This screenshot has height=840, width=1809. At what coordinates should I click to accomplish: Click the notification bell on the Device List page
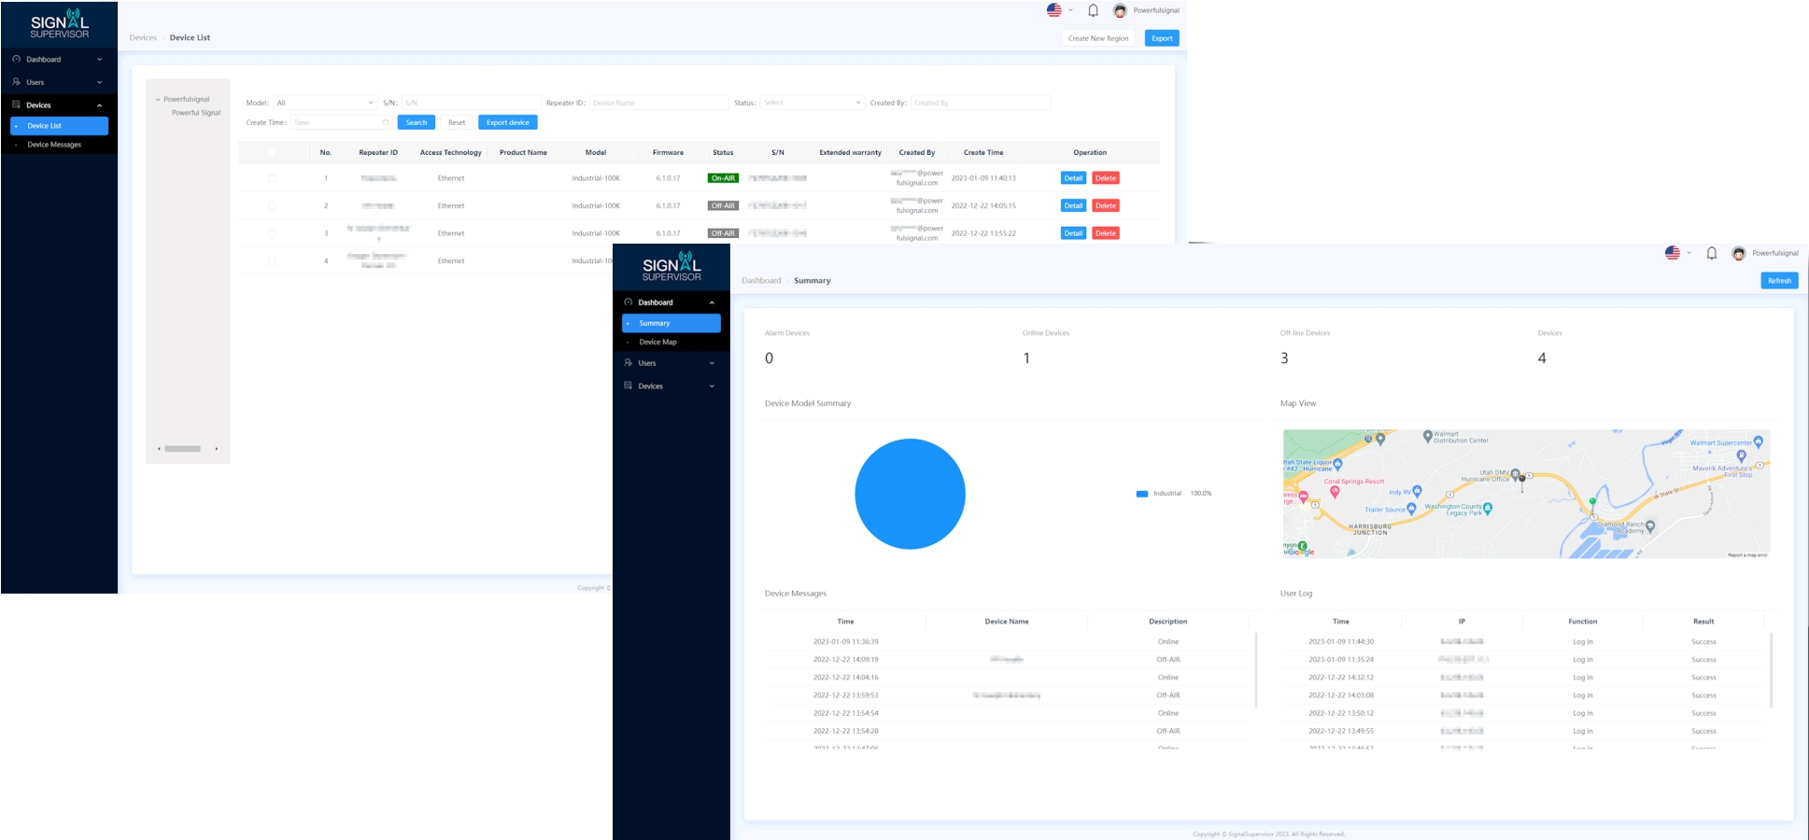[x=1093, y=10]
